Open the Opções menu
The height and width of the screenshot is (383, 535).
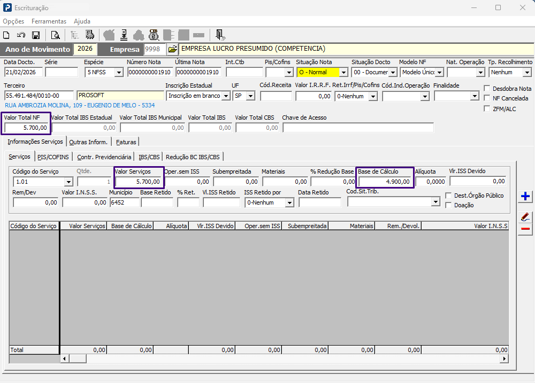[x=13, y=21]
